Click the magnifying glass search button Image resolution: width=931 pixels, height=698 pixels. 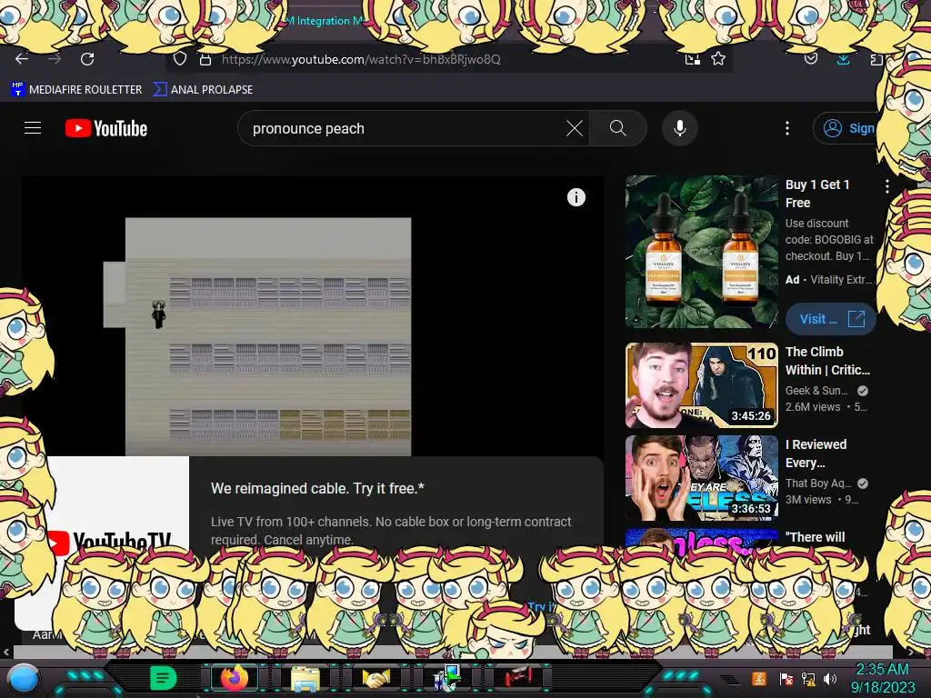point(618,128)
